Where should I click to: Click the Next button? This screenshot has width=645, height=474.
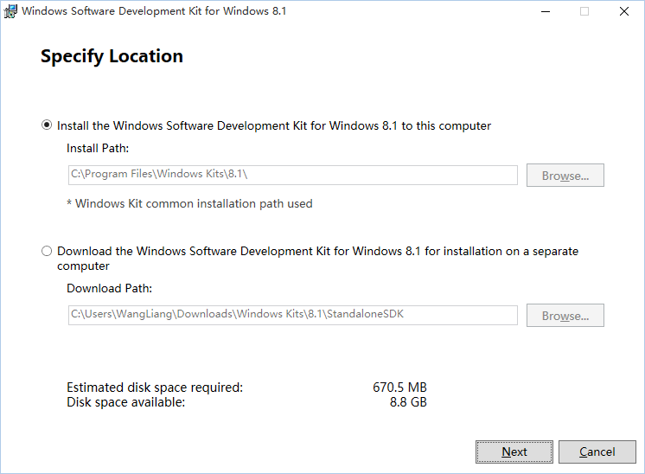514,452
